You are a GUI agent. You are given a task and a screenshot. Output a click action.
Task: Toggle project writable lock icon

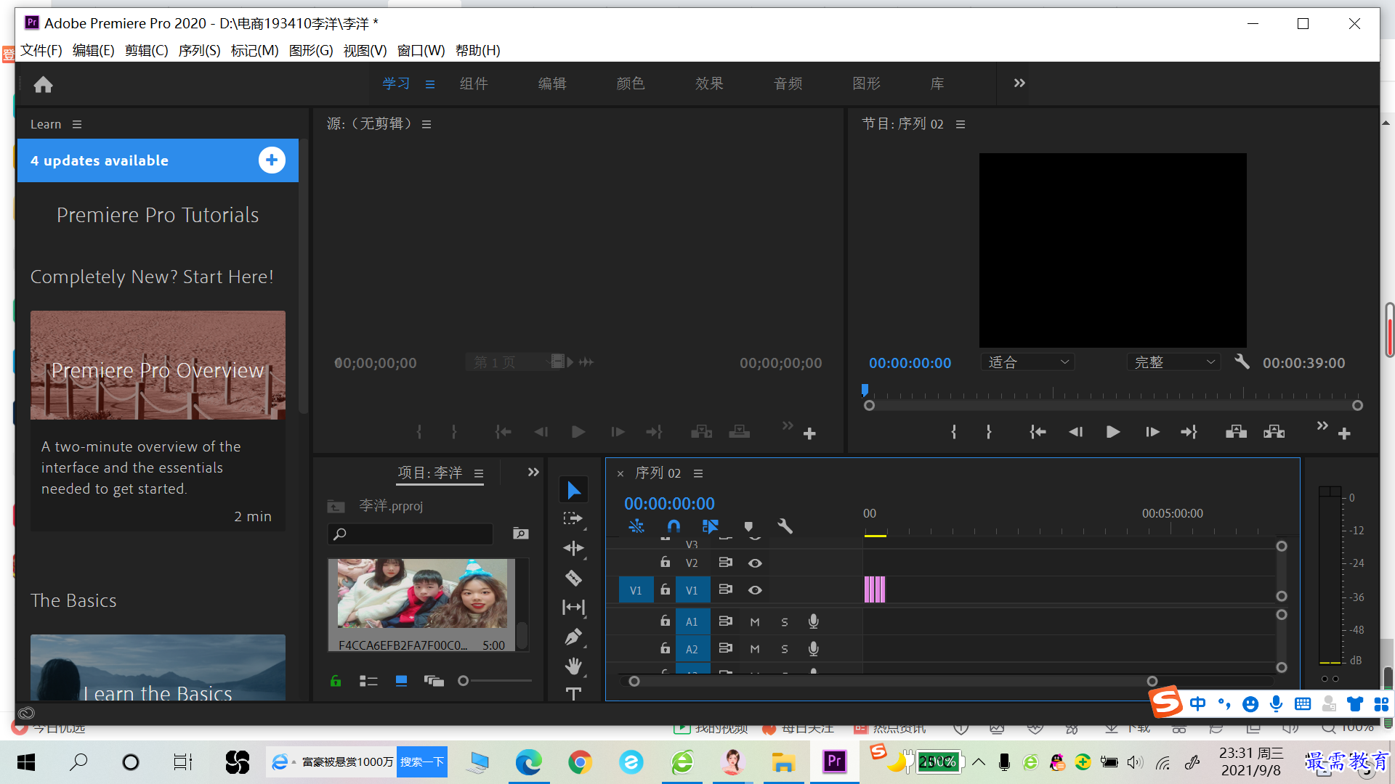pos(335,681)
